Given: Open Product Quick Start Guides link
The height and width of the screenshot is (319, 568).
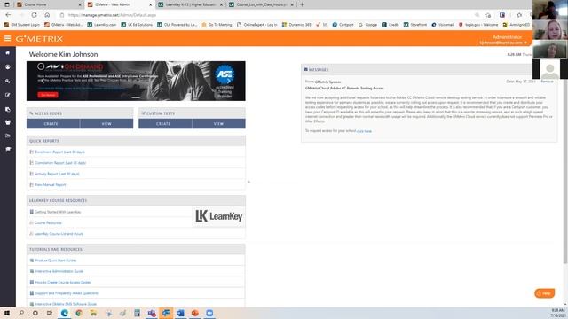Looking at the screenshot, I should 56,261.
